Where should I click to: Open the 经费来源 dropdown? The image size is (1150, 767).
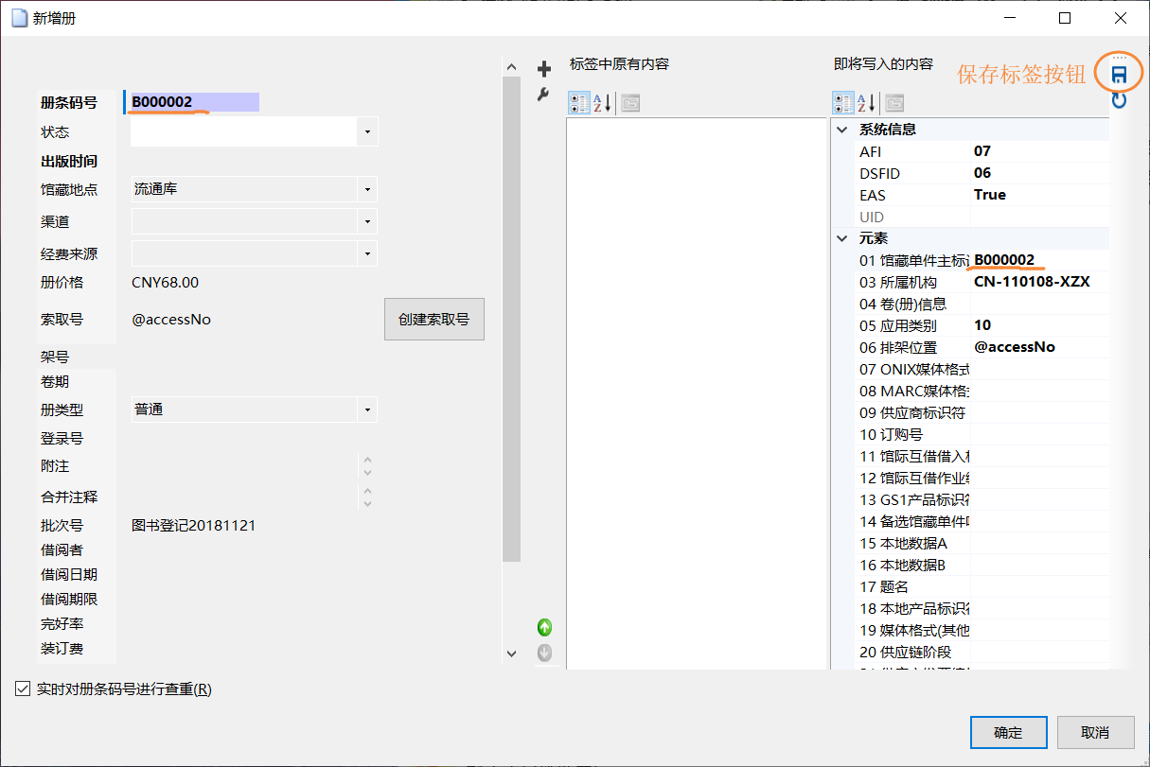367,254
